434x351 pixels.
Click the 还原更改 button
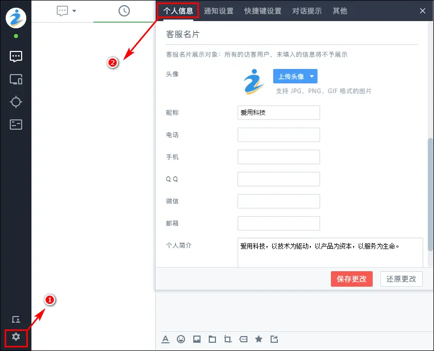point(402,279)
